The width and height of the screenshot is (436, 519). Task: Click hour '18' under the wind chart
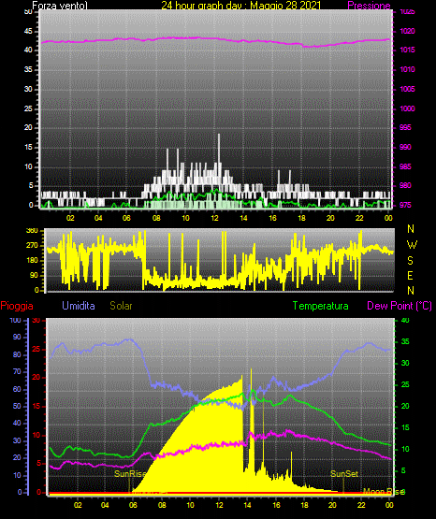pyautogui.click(x=301, y=218)
